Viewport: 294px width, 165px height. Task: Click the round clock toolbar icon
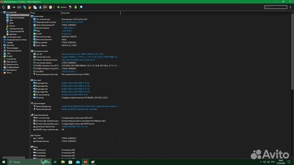click(51, 7)
